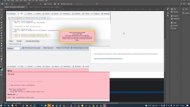190x107 pixels.
Task: Open the Adjustments panel
Action: [175, 19]
